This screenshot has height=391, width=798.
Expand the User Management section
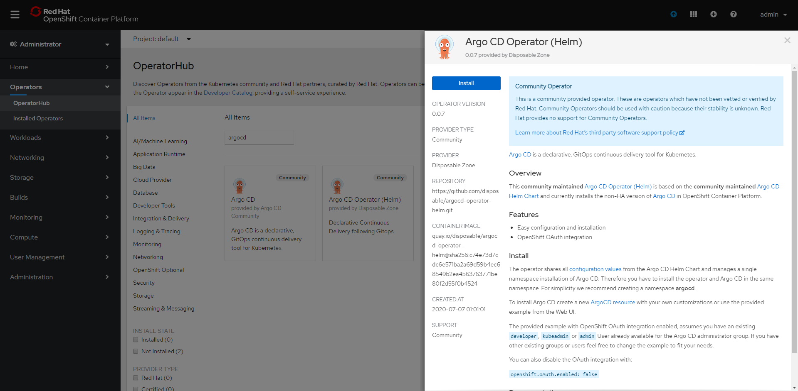click(x=60, y=257)
